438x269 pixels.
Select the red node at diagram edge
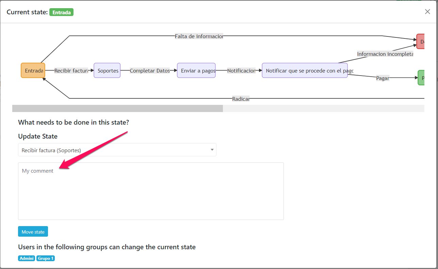click(421, 42)
